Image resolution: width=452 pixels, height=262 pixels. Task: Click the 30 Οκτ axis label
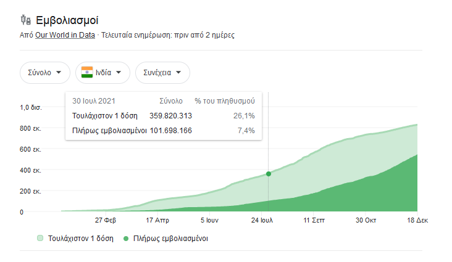click(x=366, y=220)
